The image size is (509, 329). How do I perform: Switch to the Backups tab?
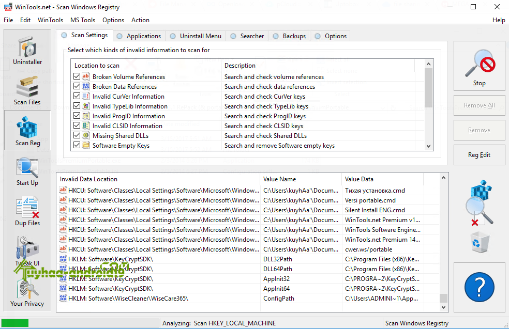point(289,36)
